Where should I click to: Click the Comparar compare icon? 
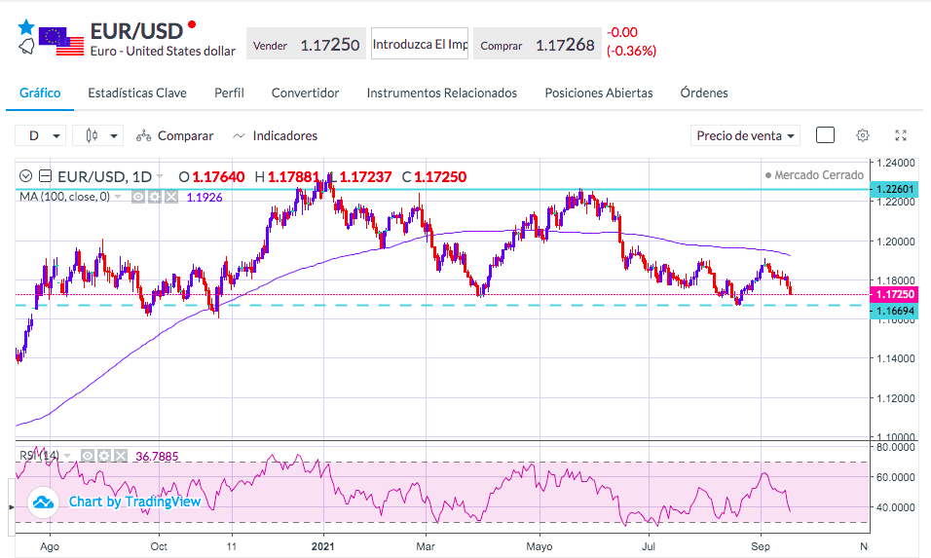143,136
